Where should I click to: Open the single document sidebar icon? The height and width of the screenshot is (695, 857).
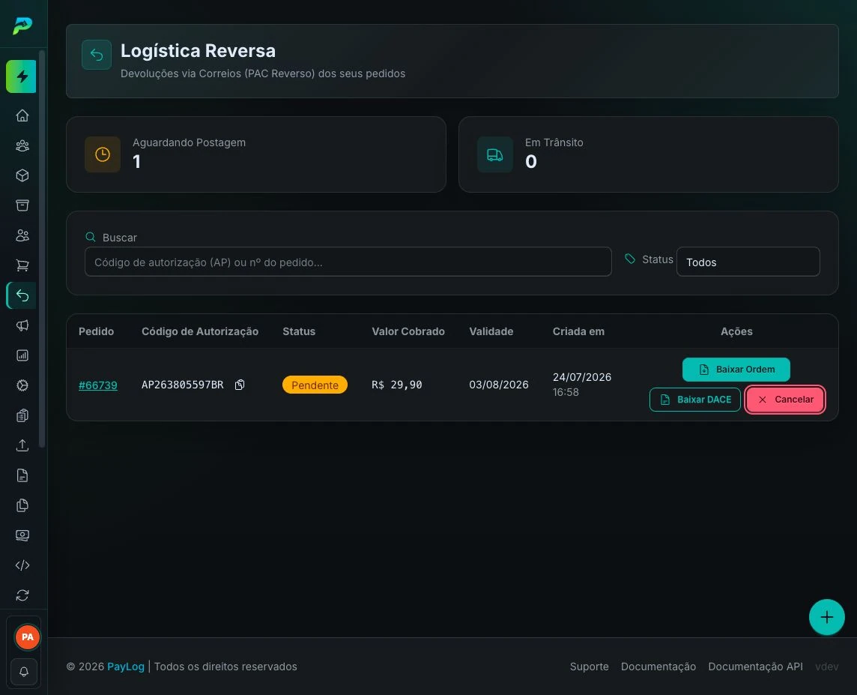point(22,476)
